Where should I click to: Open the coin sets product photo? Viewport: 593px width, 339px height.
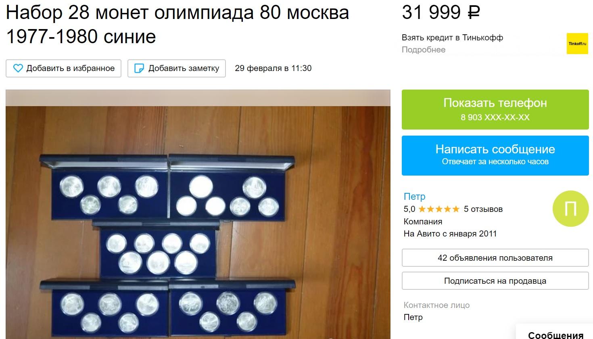pos(198,214)
